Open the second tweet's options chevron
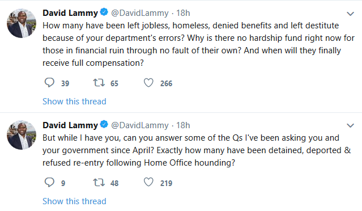Image resolution: width=362 pixels, height=211 pixels. [350, 126]
